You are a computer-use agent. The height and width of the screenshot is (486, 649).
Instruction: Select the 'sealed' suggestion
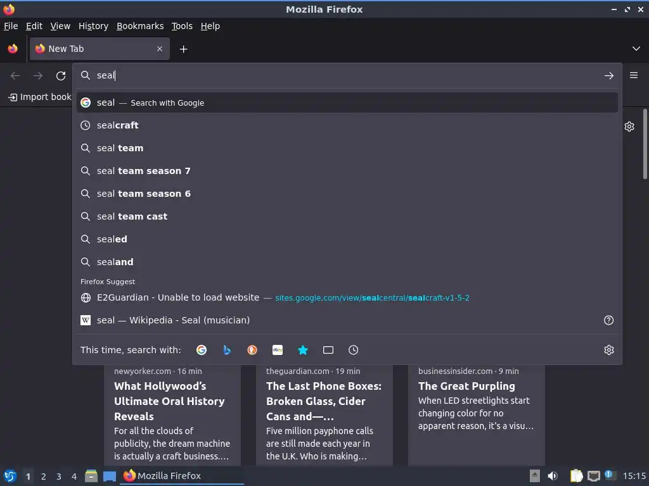(347, 239)
